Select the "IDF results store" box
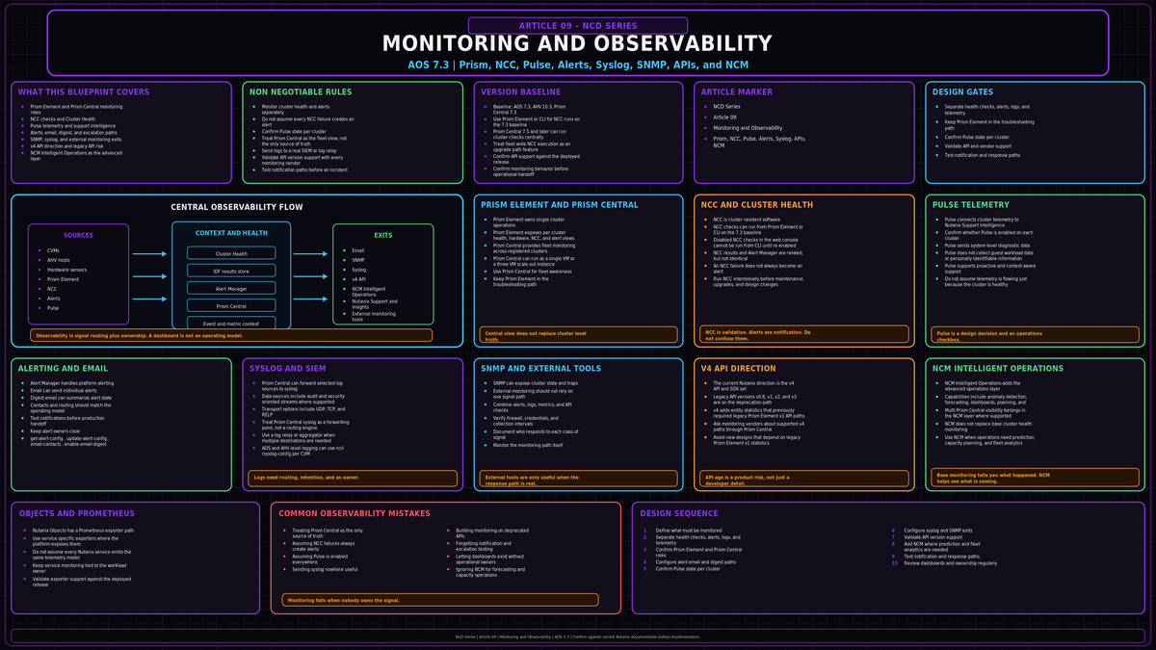 230,272
